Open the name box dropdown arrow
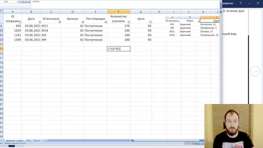This screenshot has height=148, width=263. 17,2
